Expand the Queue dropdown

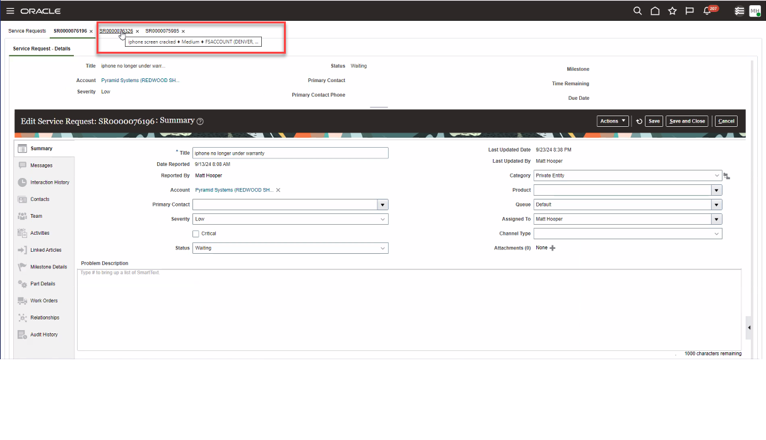click(x=716, y=204)
